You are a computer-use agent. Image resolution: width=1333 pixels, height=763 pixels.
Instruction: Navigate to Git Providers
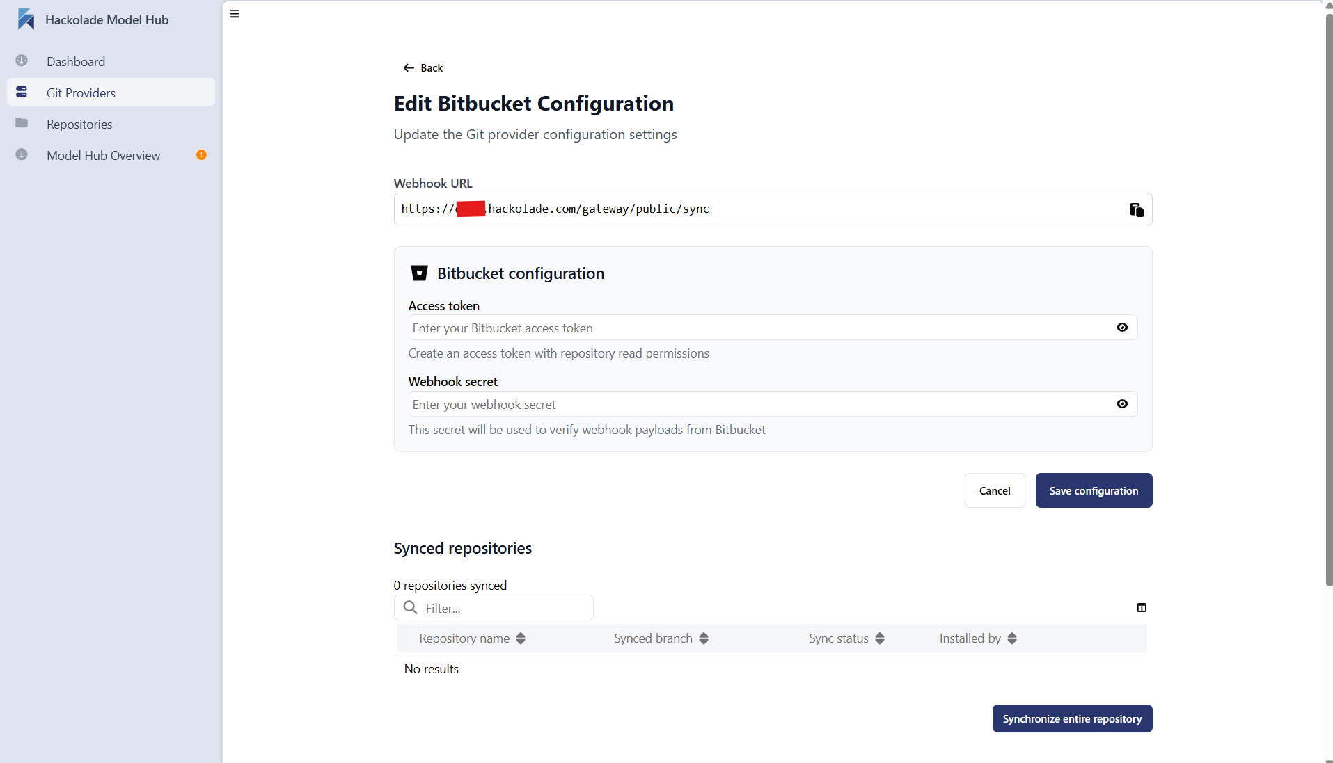pos(80,92)
